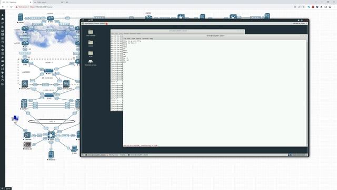This screenshot has height=190, width=337.
Task: Select the right Internet client node
Action: tap(66, 83)
